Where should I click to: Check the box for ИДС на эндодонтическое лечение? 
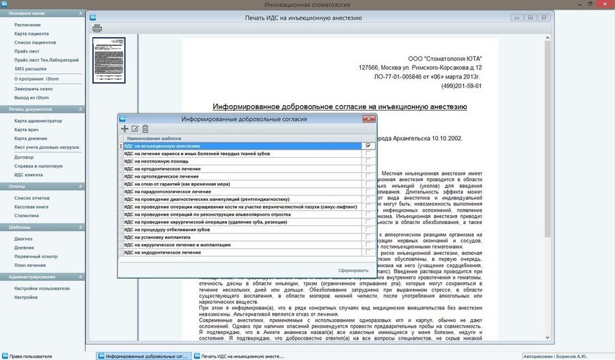click(x=368, y=252)
